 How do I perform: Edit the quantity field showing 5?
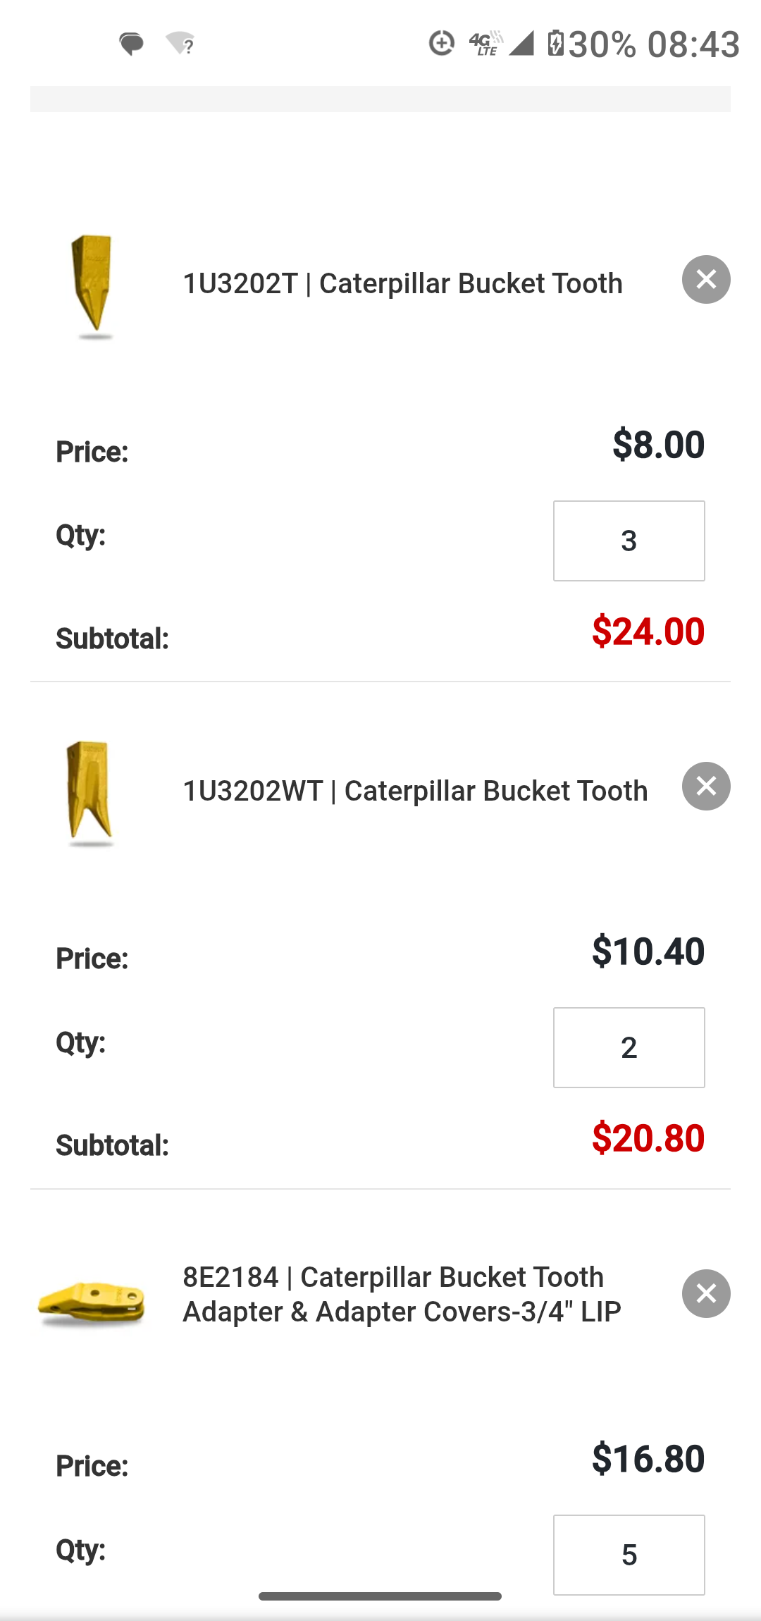pos(629,1554)
